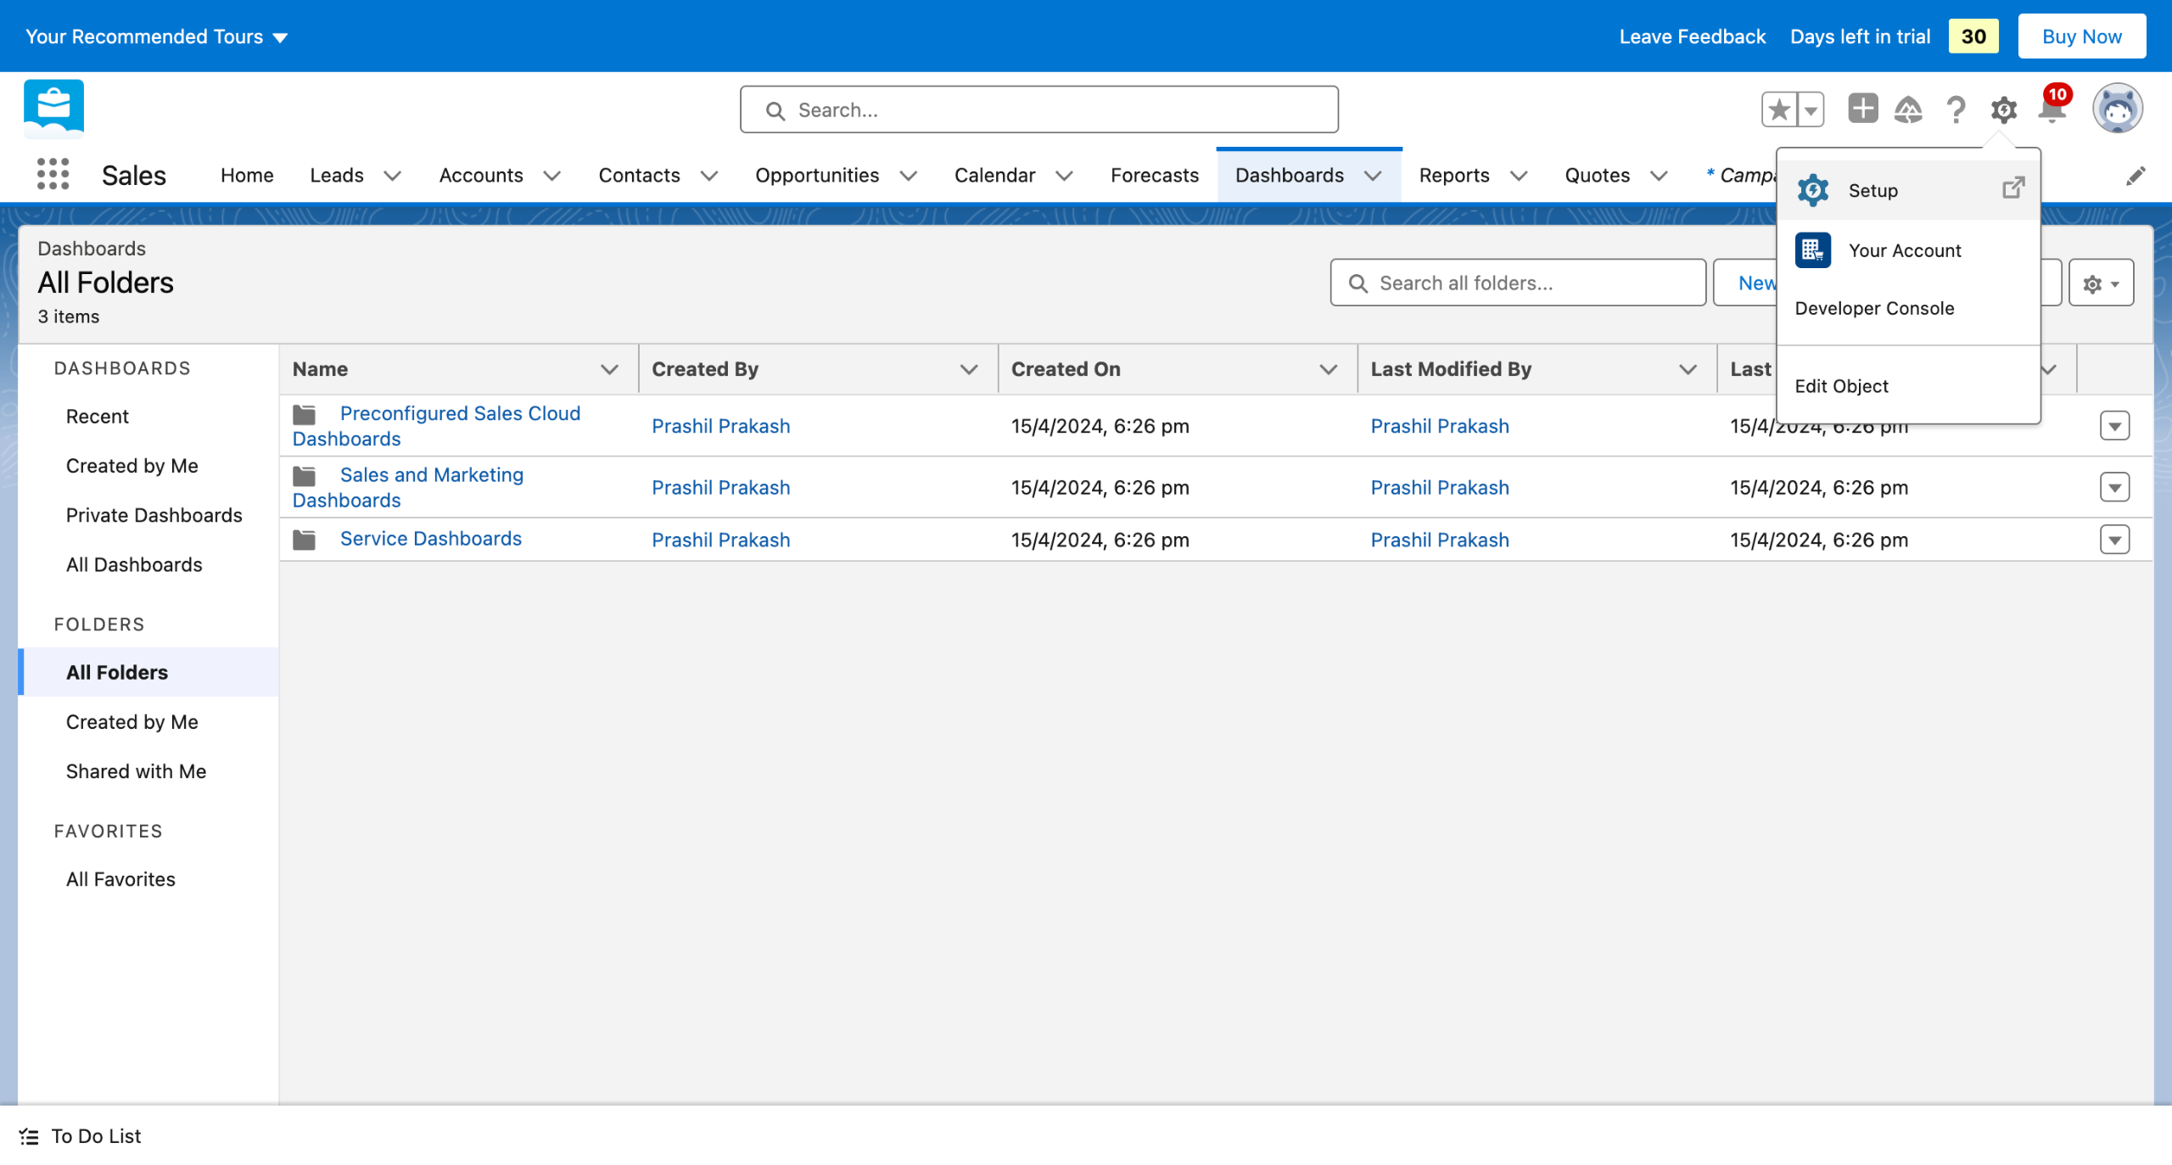Select Developer Console from setup menu
Viewport: 2172px width, 1165px height.
pos(1874,308)
